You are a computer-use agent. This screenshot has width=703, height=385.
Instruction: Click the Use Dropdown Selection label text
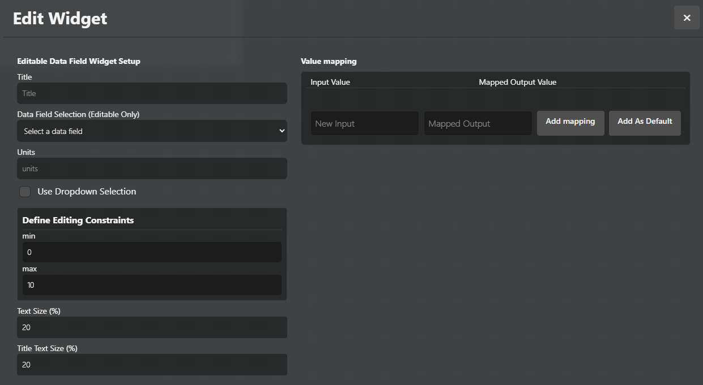coord(87,192)
